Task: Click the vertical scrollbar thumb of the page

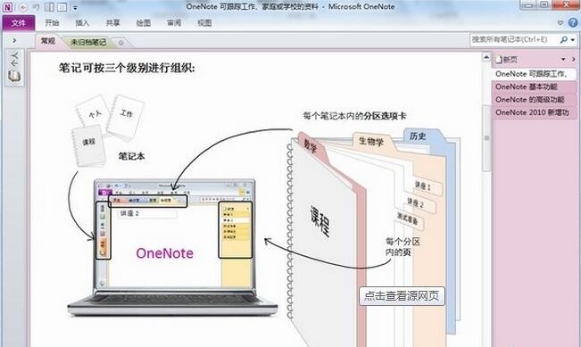Action: point(486,137)
